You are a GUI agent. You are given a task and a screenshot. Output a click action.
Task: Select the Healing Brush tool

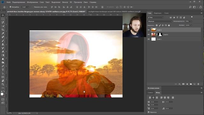click(3, 37)
